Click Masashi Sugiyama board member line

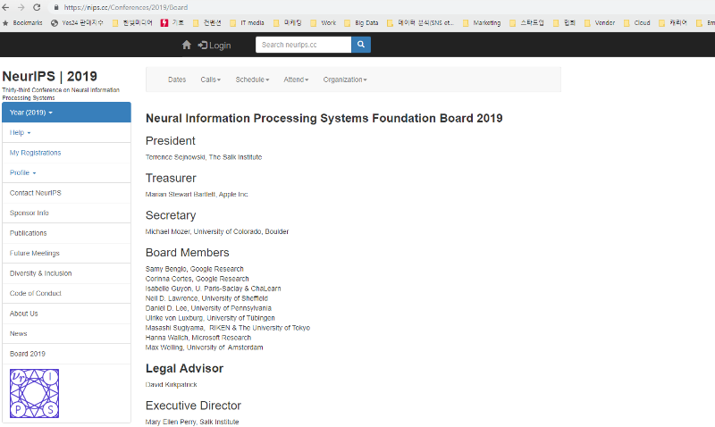pos(228,328)
